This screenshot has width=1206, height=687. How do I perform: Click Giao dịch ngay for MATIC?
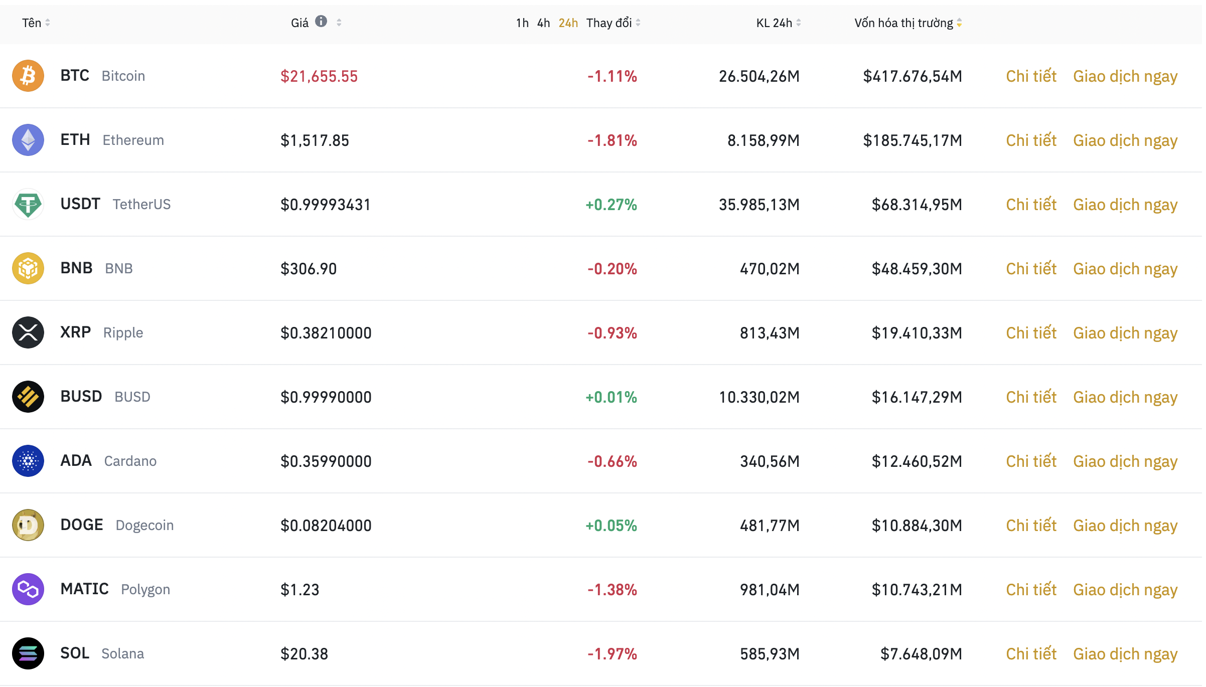[1125, 591]
